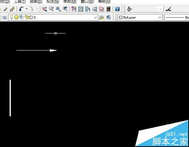
Task: Select the Zoom Window tool
Action: coord(58,9)
